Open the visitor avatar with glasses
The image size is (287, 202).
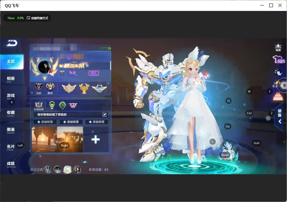pos(57,169)
